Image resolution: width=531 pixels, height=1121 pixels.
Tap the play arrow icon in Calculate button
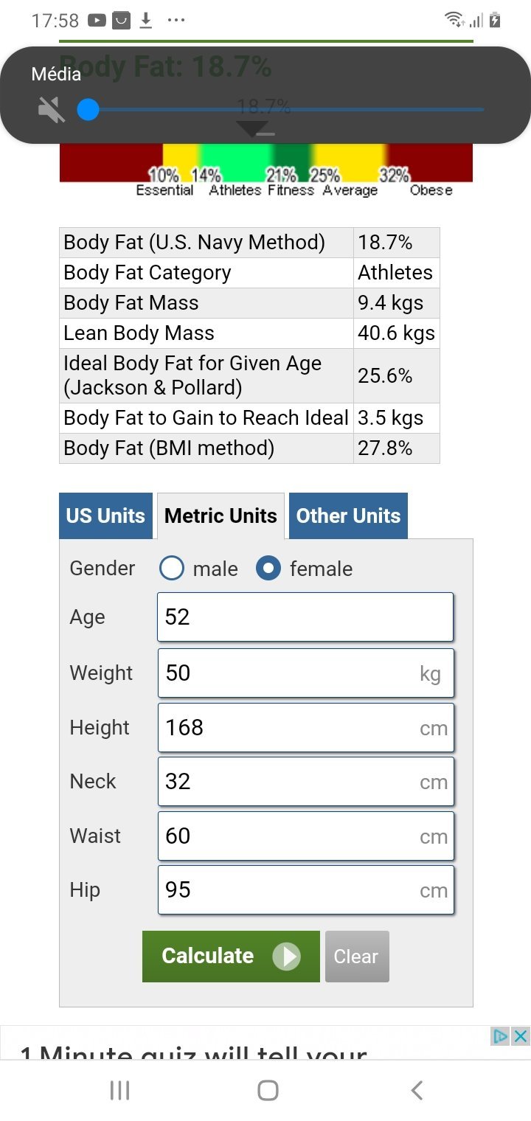(286, 957)
